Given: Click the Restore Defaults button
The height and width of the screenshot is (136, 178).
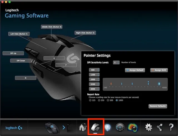Looking at the screenshot, I should click(x=158, y=106).
